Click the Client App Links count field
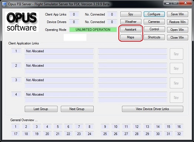Viewport: 194px width, 142px height. coord(74,14)
